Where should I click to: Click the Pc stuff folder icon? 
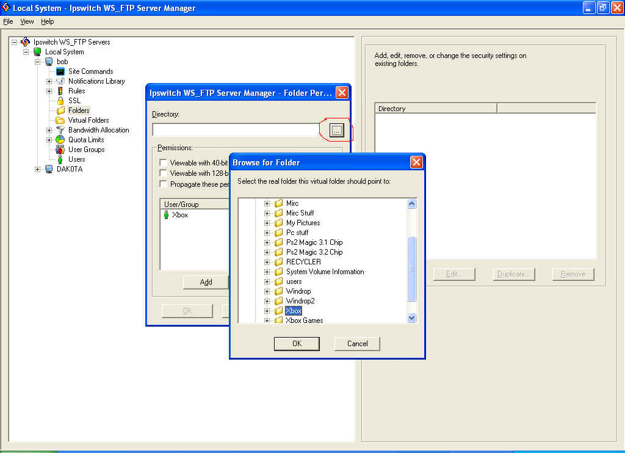click(278, 233)
